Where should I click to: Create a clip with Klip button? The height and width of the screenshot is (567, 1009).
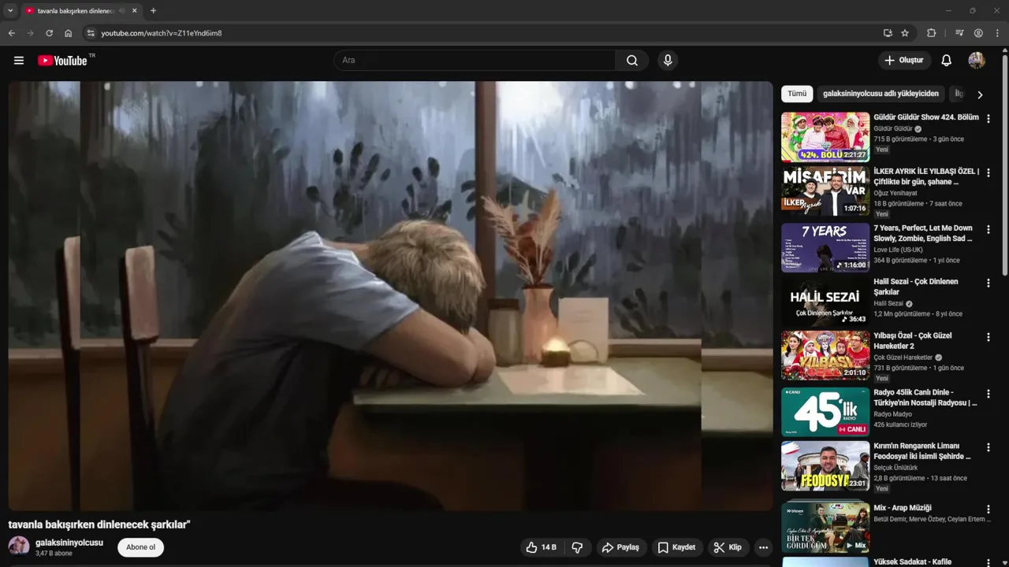pos(728,547)
